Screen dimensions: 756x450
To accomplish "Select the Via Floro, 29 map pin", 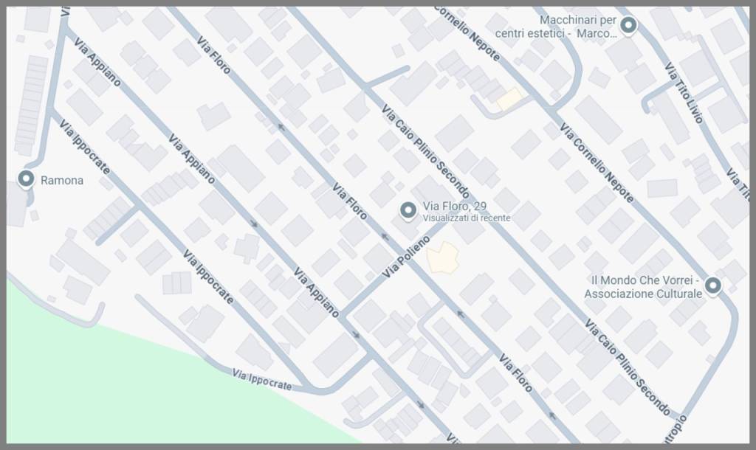I will (x=408, y=210).
